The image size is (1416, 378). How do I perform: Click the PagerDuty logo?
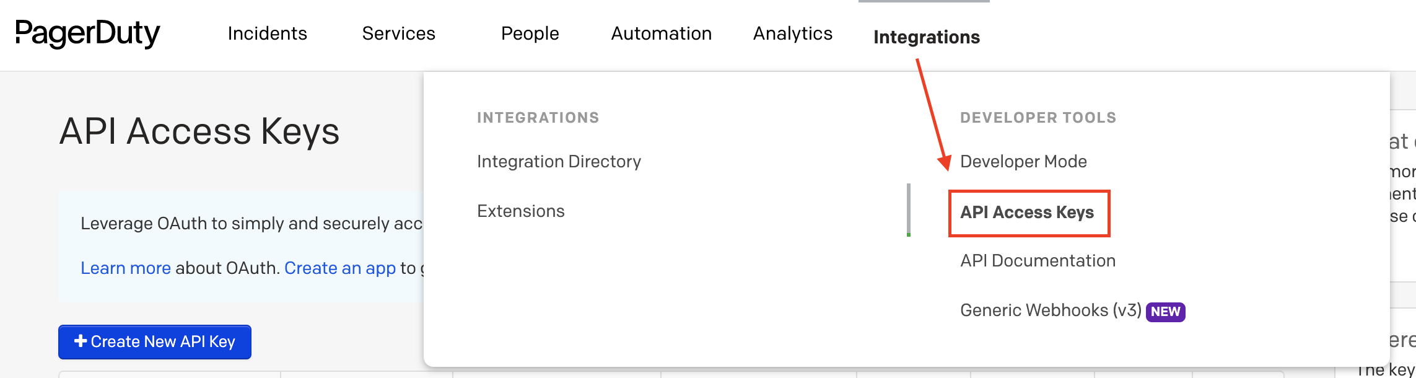[x=87, y=33]
